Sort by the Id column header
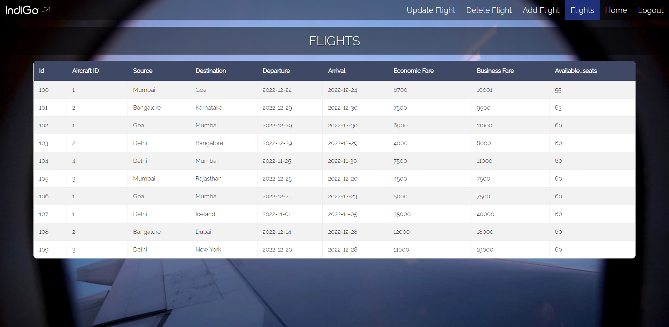The height and width of the screenshot is (327, 669). click(42, 71)
